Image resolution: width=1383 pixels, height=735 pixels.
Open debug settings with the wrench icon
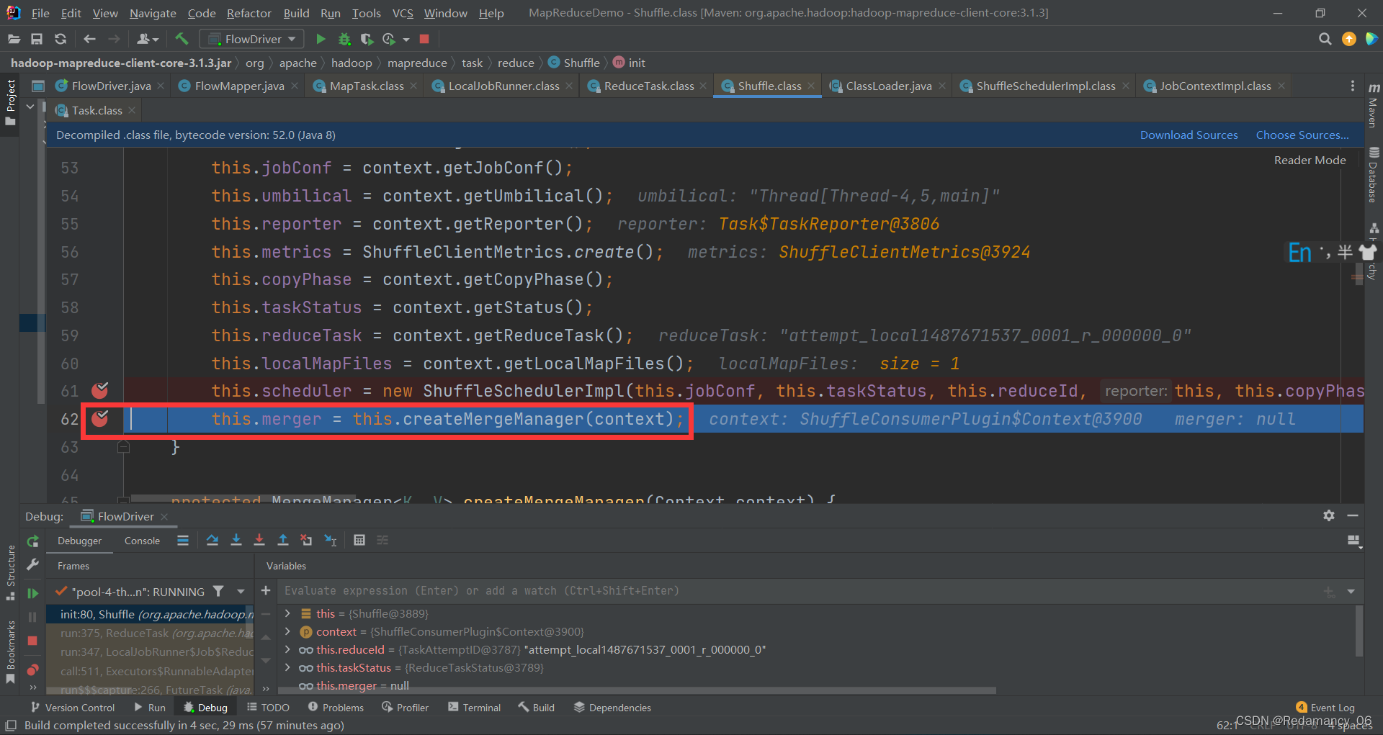coord(32,565)
